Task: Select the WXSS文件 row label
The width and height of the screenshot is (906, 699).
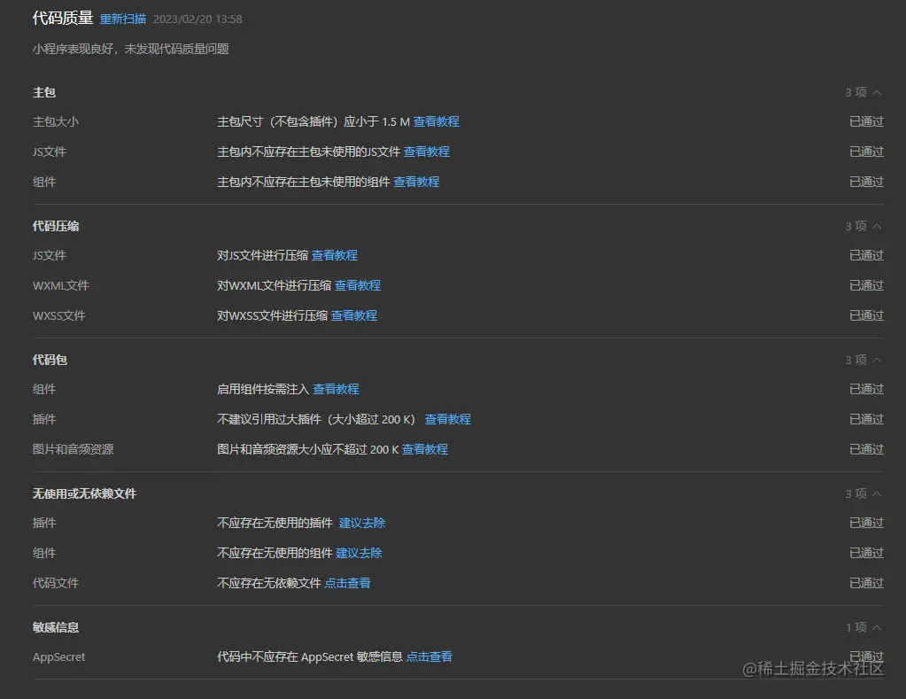Action: point(59,315)
